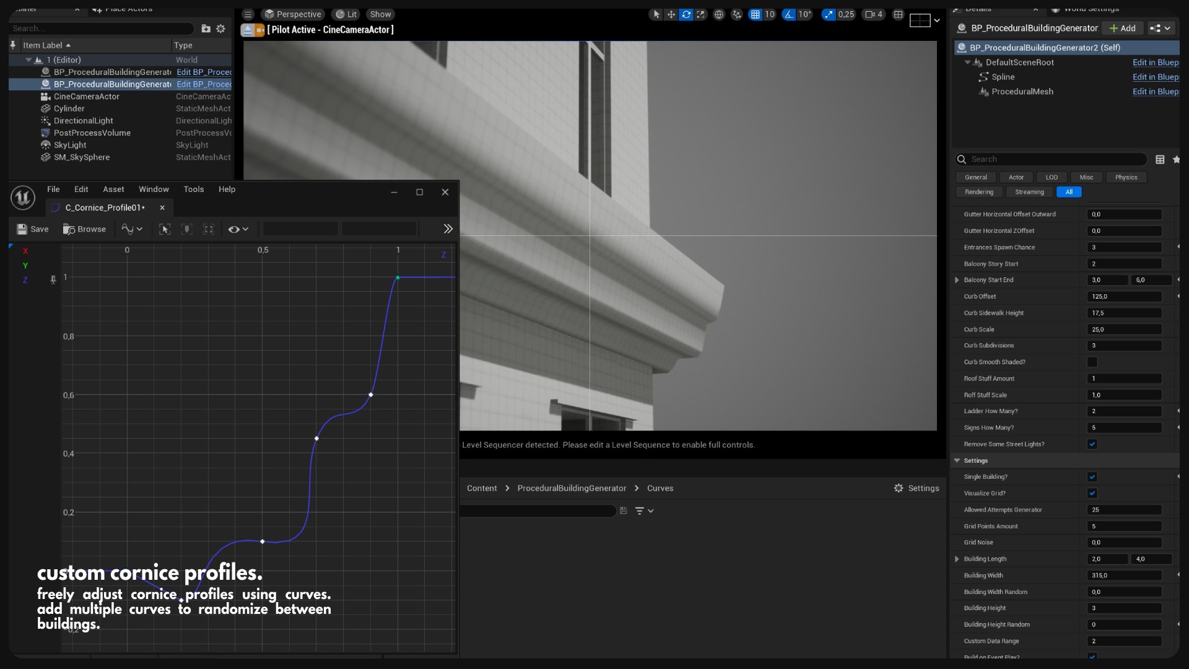This screenshot has width=1189, height=669.
Task: Expand the Balcony Start End property
Action: click(957, 280)
